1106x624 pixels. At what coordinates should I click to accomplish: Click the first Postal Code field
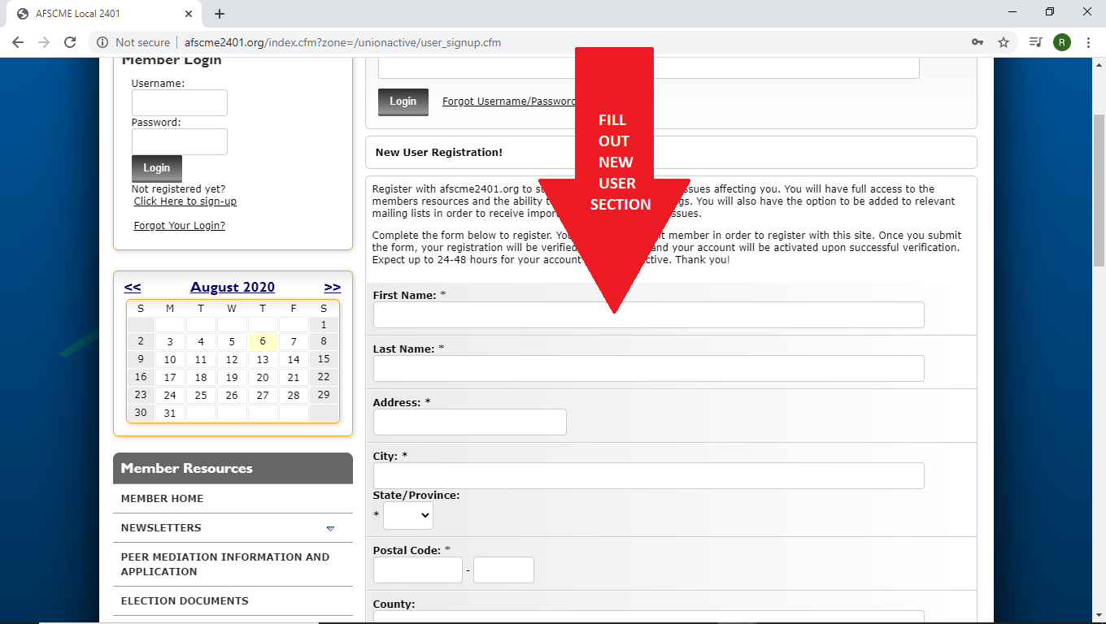pyautogui.click(x=417, y=570)
